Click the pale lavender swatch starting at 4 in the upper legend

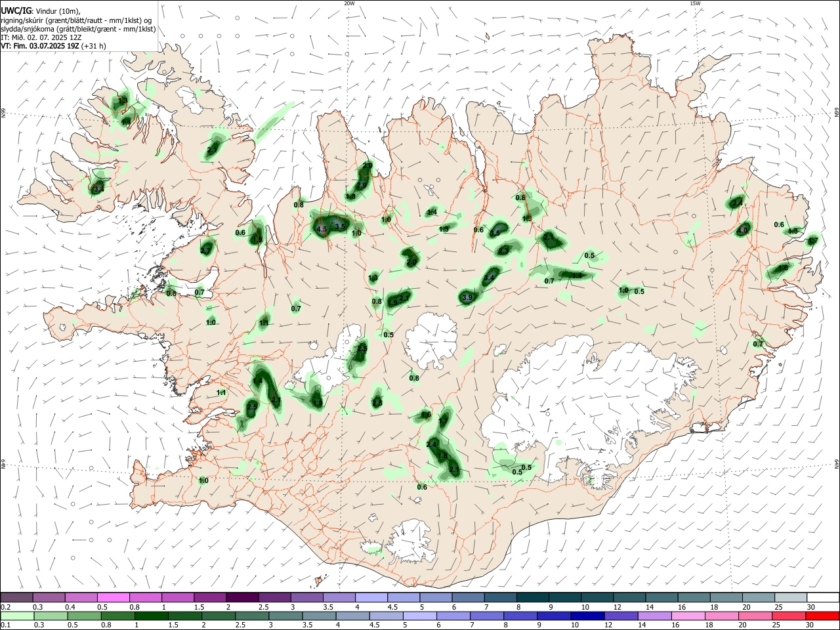pyautogui.click(x=370, y=597)
